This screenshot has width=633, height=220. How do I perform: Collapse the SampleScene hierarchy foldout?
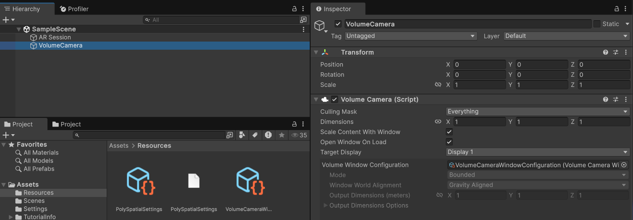coord(19,29)
